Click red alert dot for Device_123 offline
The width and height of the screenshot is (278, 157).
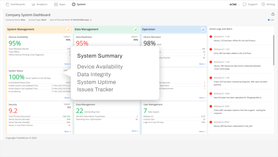[211, 37]
